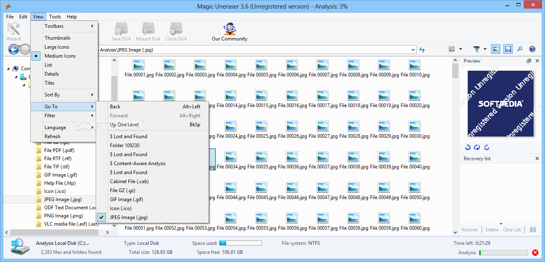Click the file list vertical scrollbar
Screen dimensions: 545x262
coord(455,146)
